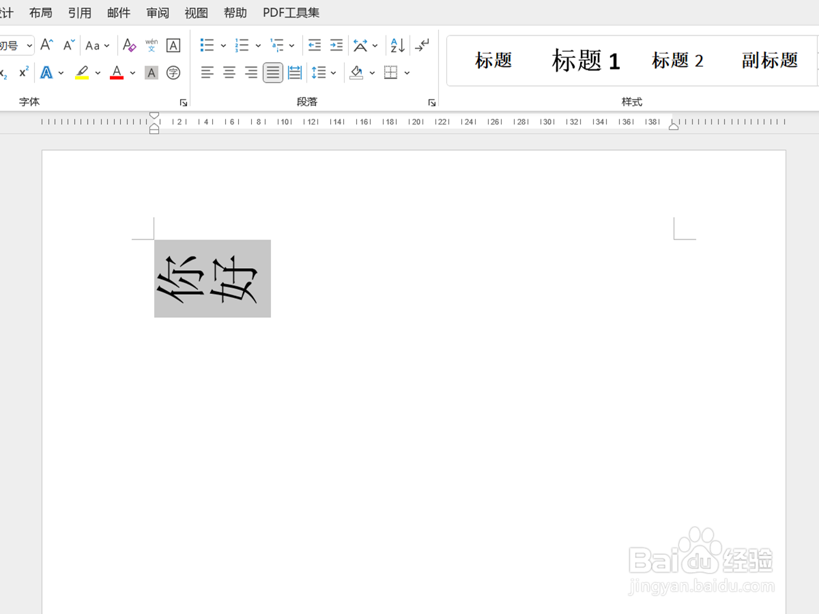Apply distributed alignment
Viewport: 819px width, 614px height.
[295, 72]
